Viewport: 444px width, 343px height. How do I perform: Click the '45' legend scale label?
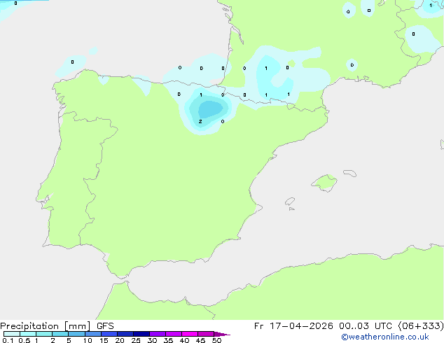pos(200,340)
